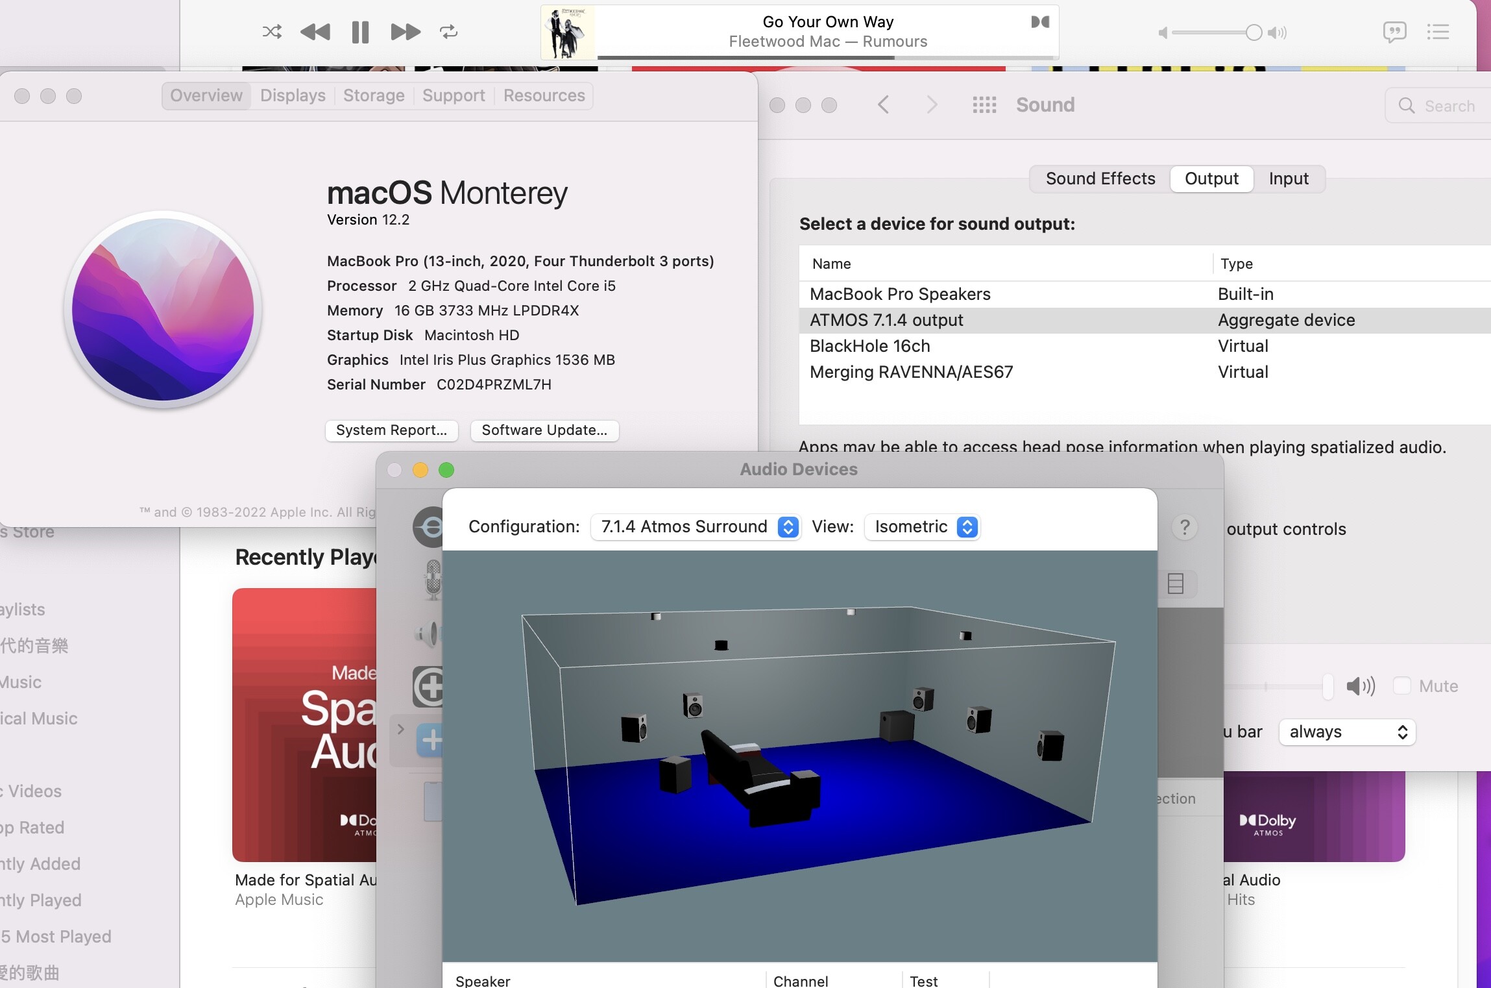The image size is (1491, 988).
Task: Open Resources tab in About This Mac
Action: point(544,95)
